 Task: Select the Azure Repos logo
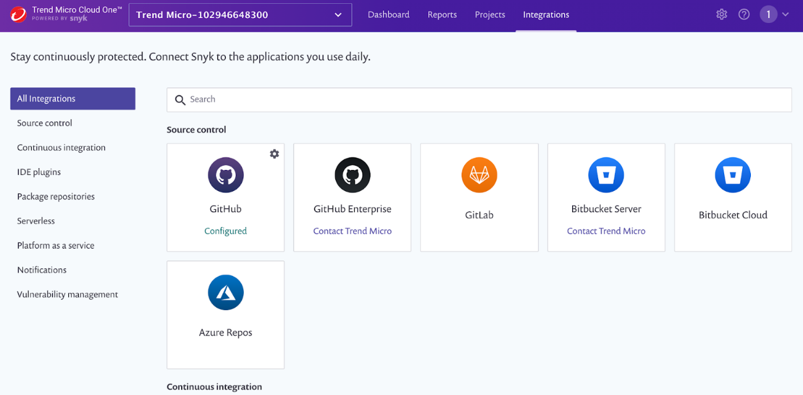pyautogui.click(x=225, y=292)
